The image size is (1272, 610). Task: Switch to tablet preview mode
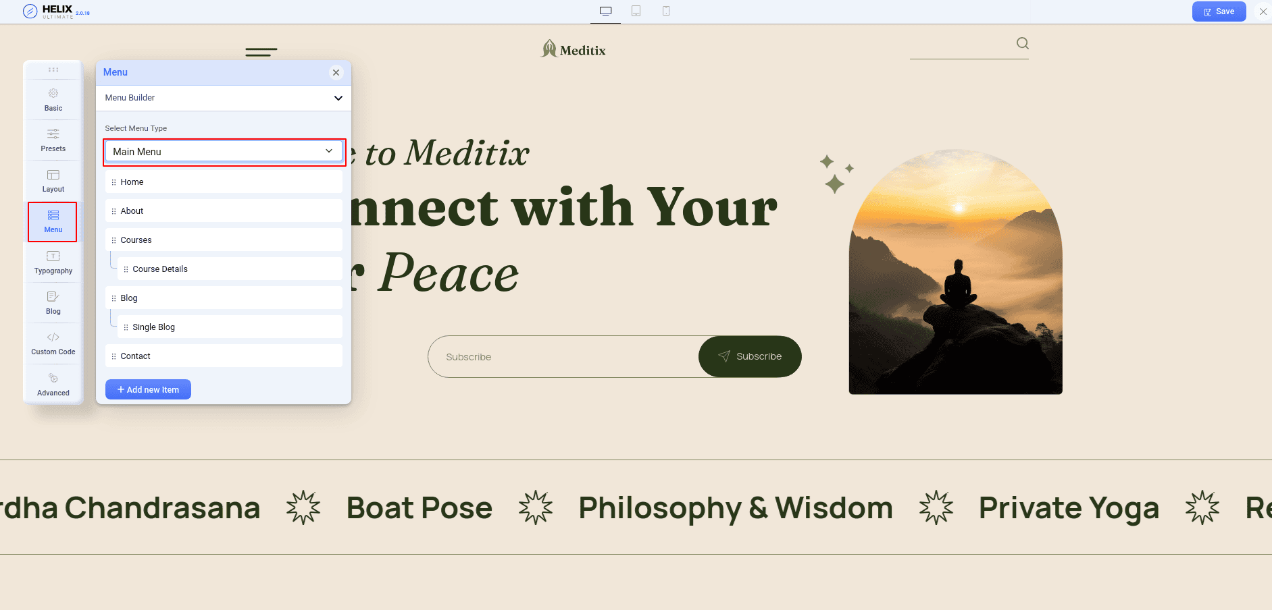point(636,11)
